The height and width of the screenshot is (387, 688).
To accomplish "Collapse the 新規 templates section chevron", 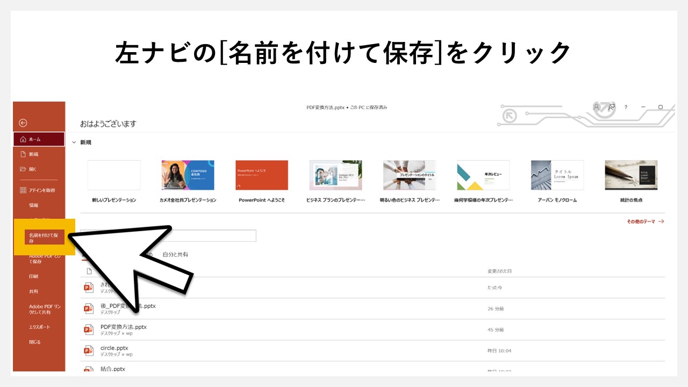I will point(74,142).
